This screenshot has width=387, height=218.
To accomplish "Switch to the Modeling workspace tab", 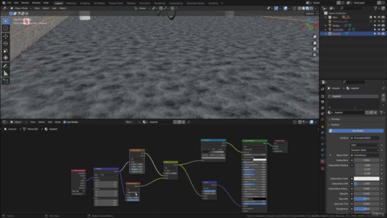I will [x=71, y=3].
